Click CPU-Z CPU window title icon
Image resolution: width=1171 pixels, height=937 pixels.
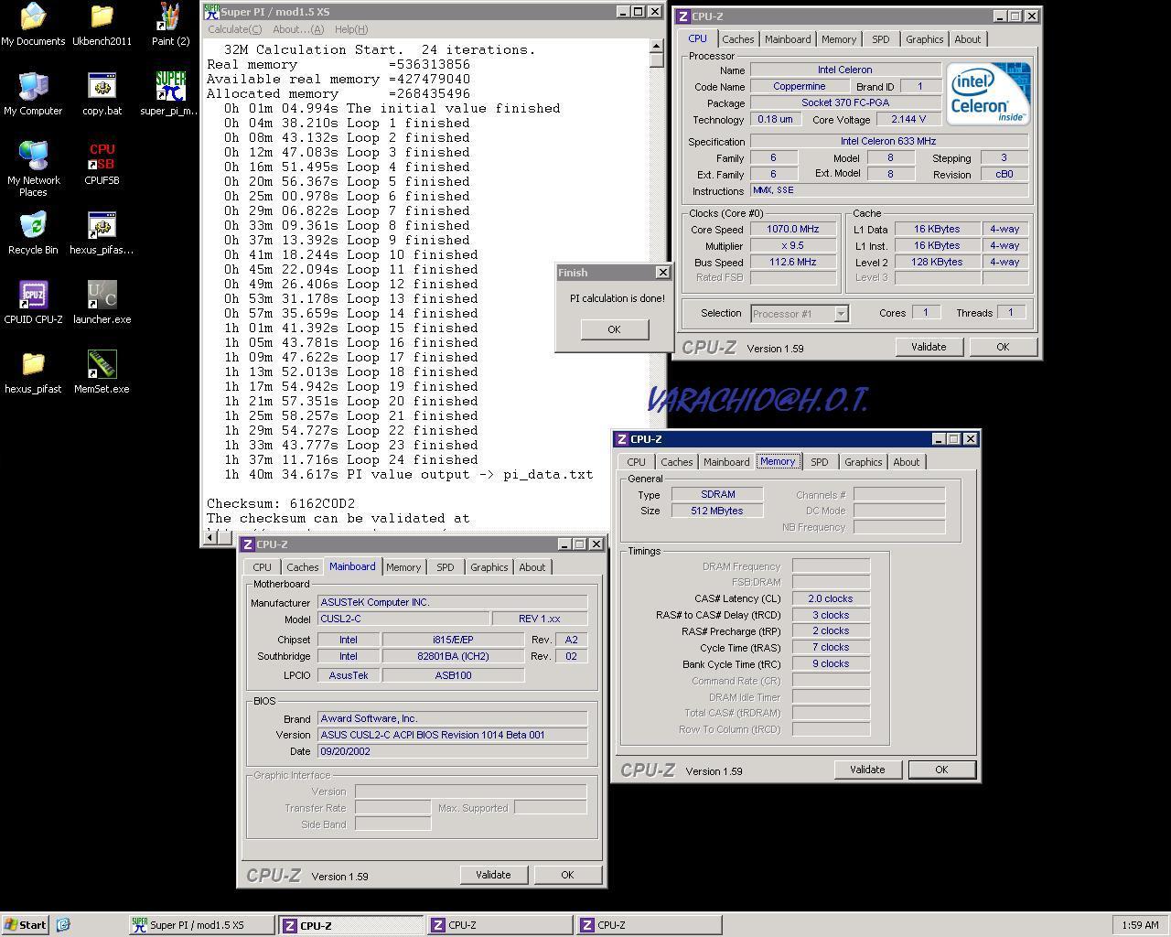click(682, 16)
